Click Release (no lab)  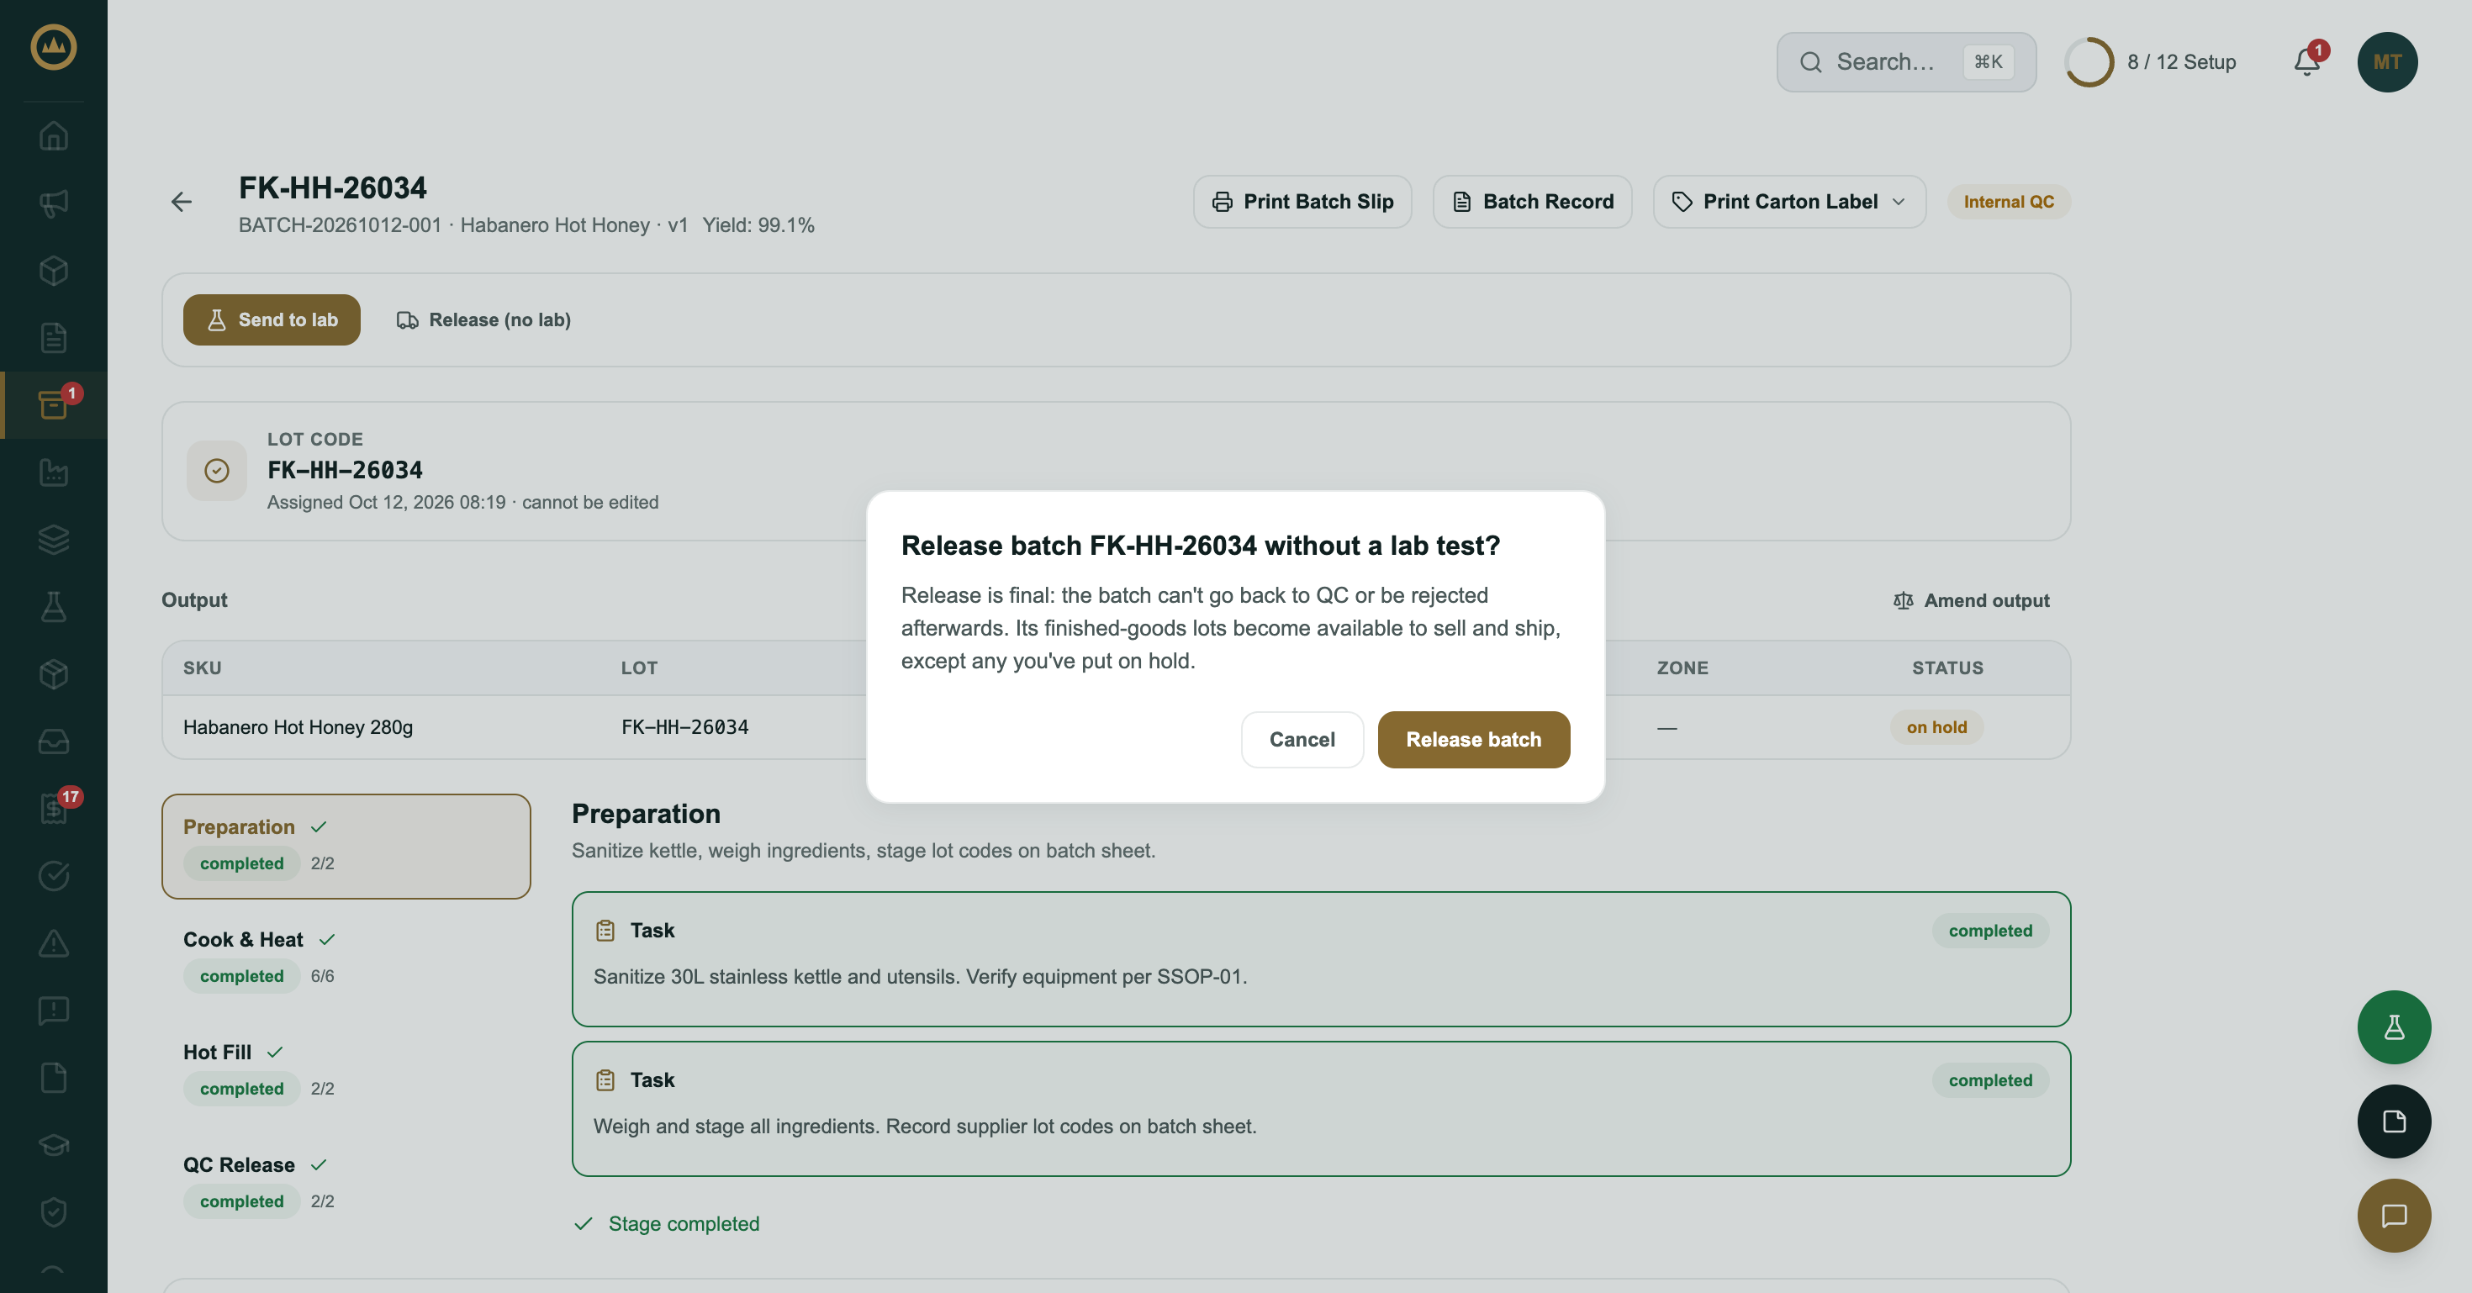click(x=483, y=319)
